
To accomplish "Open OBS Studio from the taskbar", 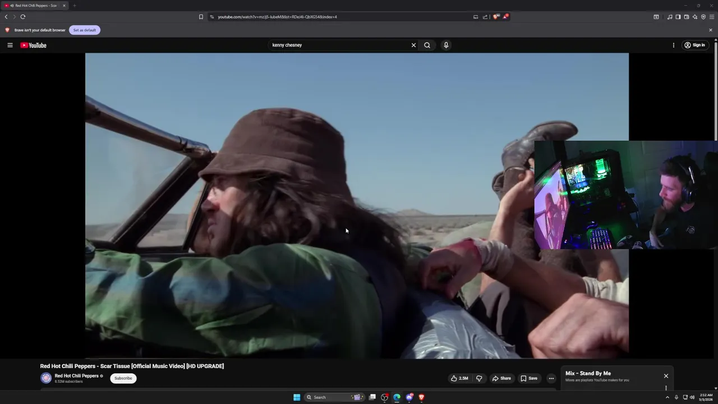I will coord(384,397).
